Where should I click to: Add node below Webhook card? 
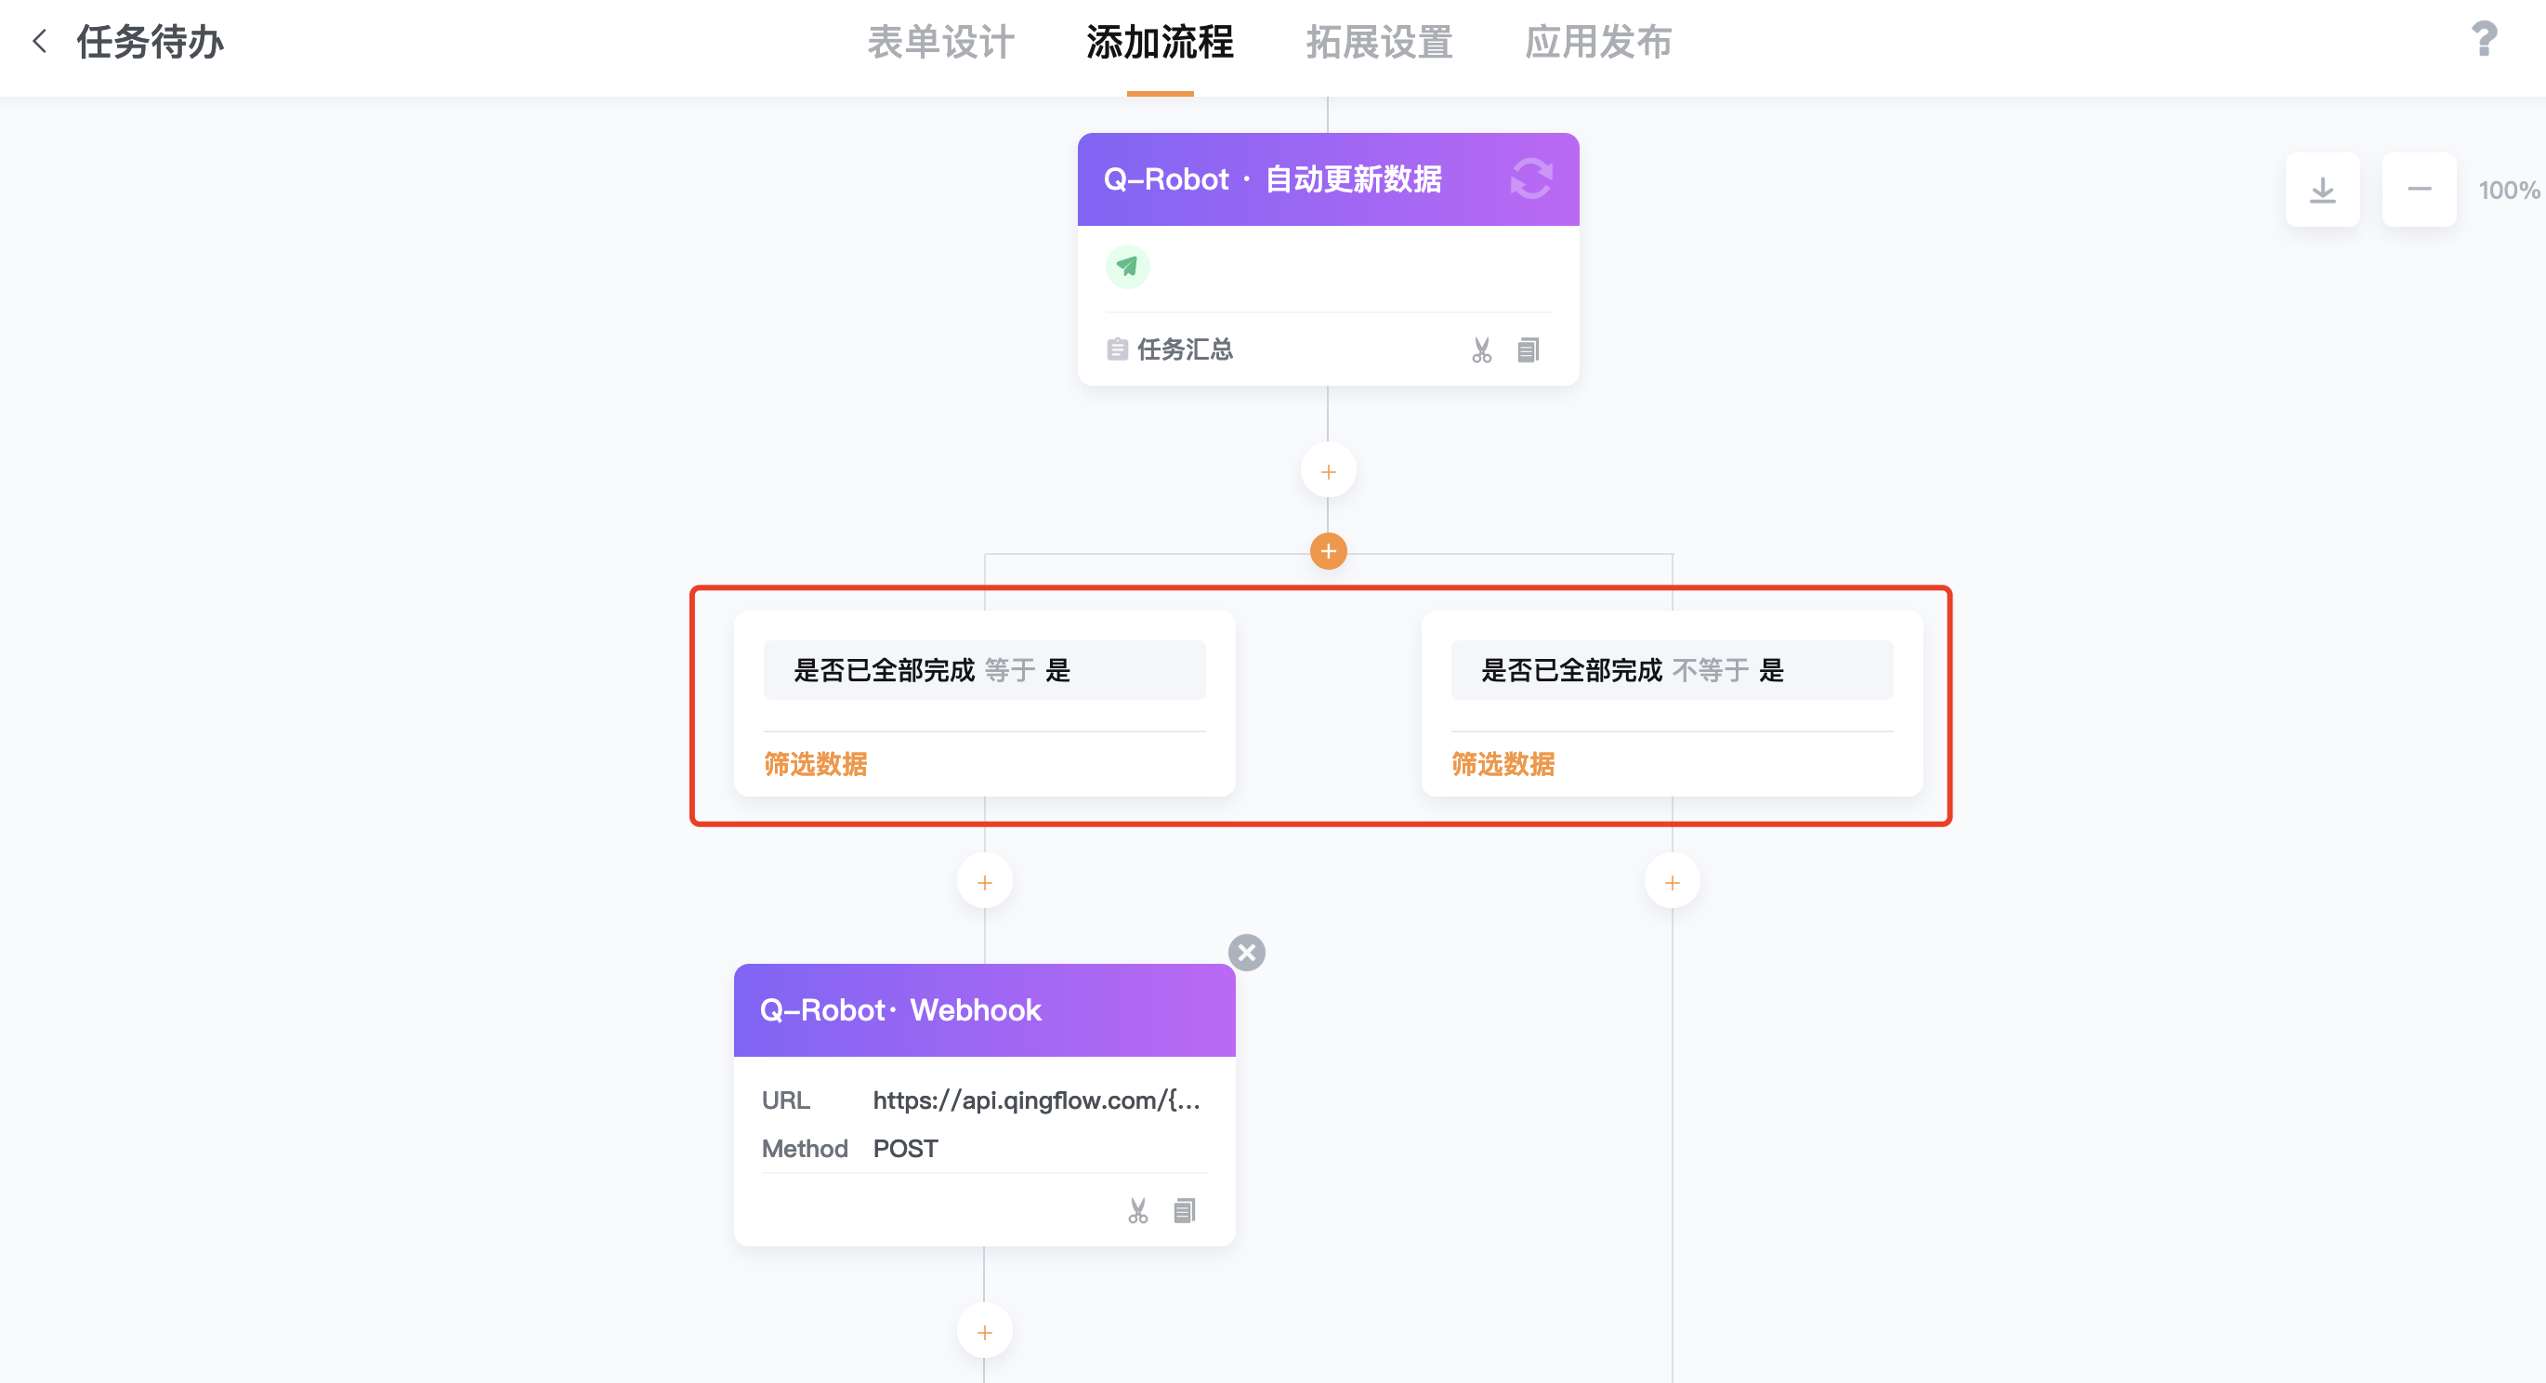(x=984, y=1332)
